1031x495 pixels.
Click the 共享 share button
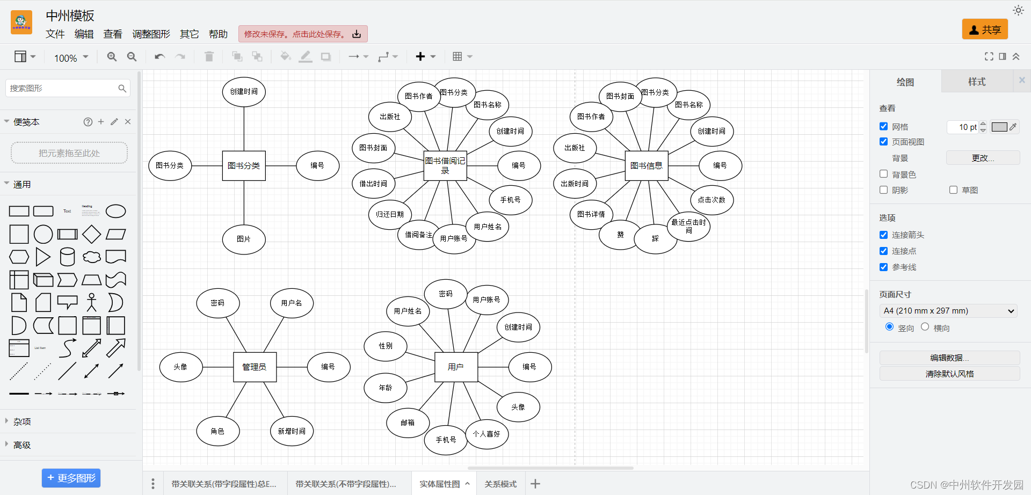[985, 30]
